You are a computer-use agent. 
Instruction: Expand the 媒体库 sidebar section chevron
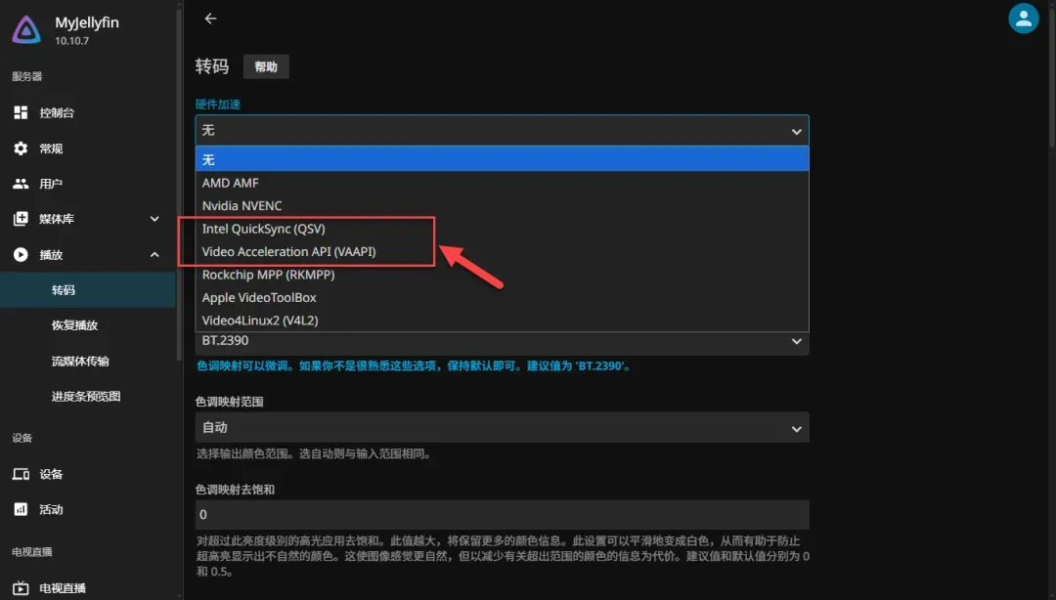154,219
